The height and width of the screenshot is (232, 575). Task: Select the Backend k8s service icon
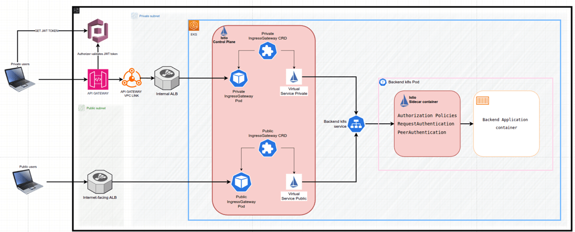click(356, 124)
